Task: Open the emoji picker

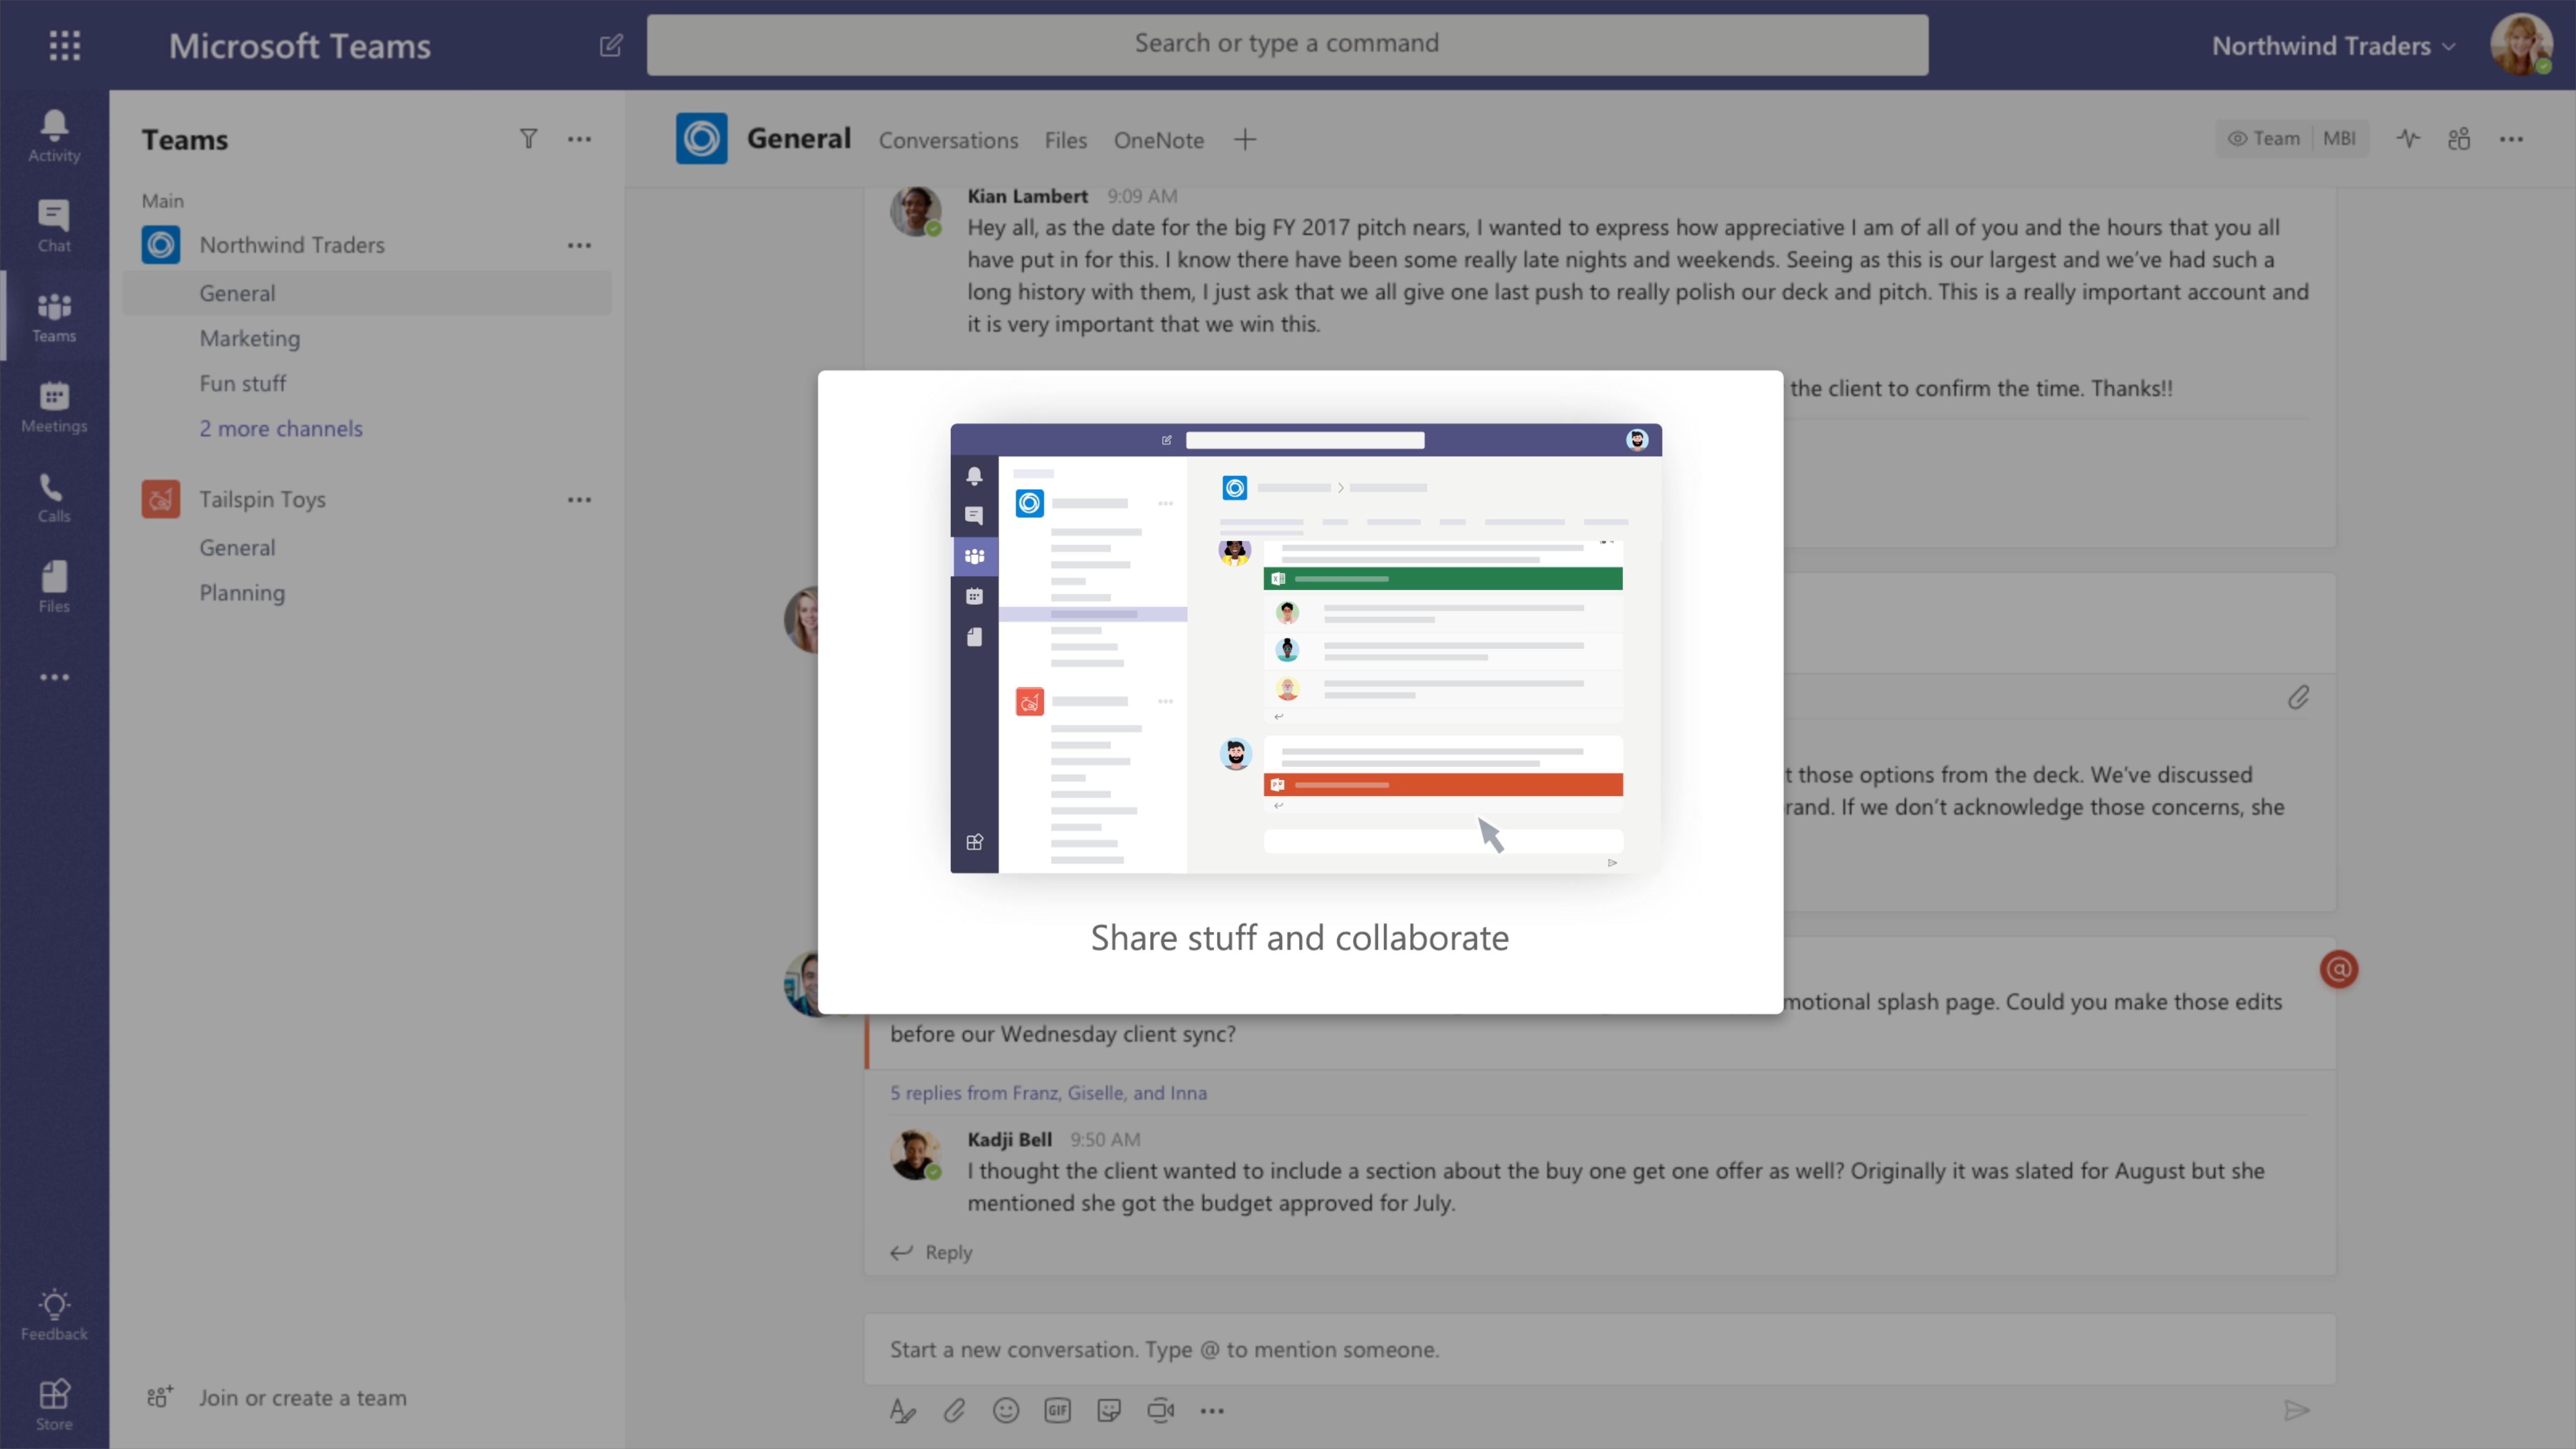Action: (1006, 1410)
